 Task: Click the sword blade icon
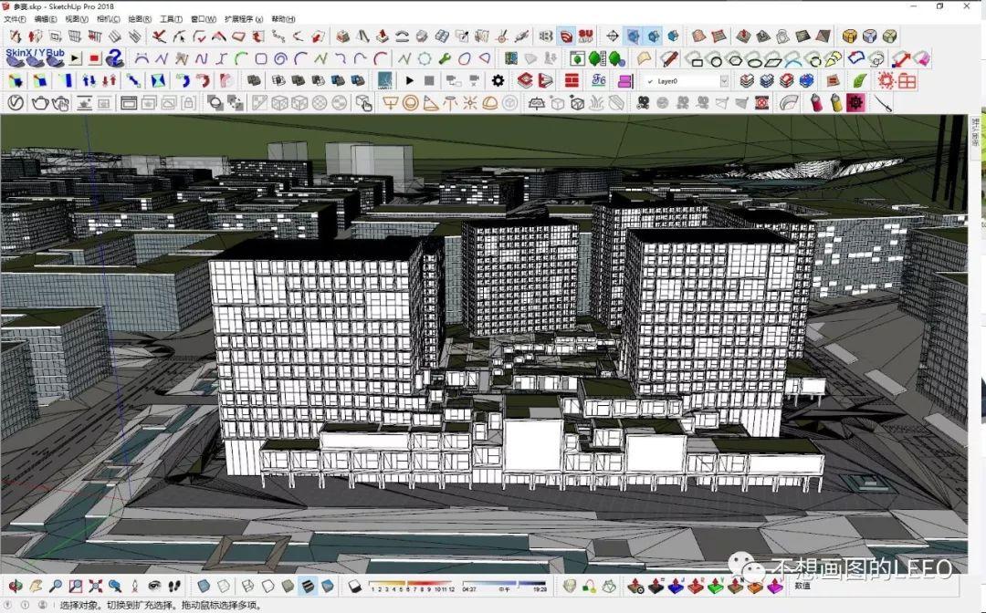tap(884, 103)
